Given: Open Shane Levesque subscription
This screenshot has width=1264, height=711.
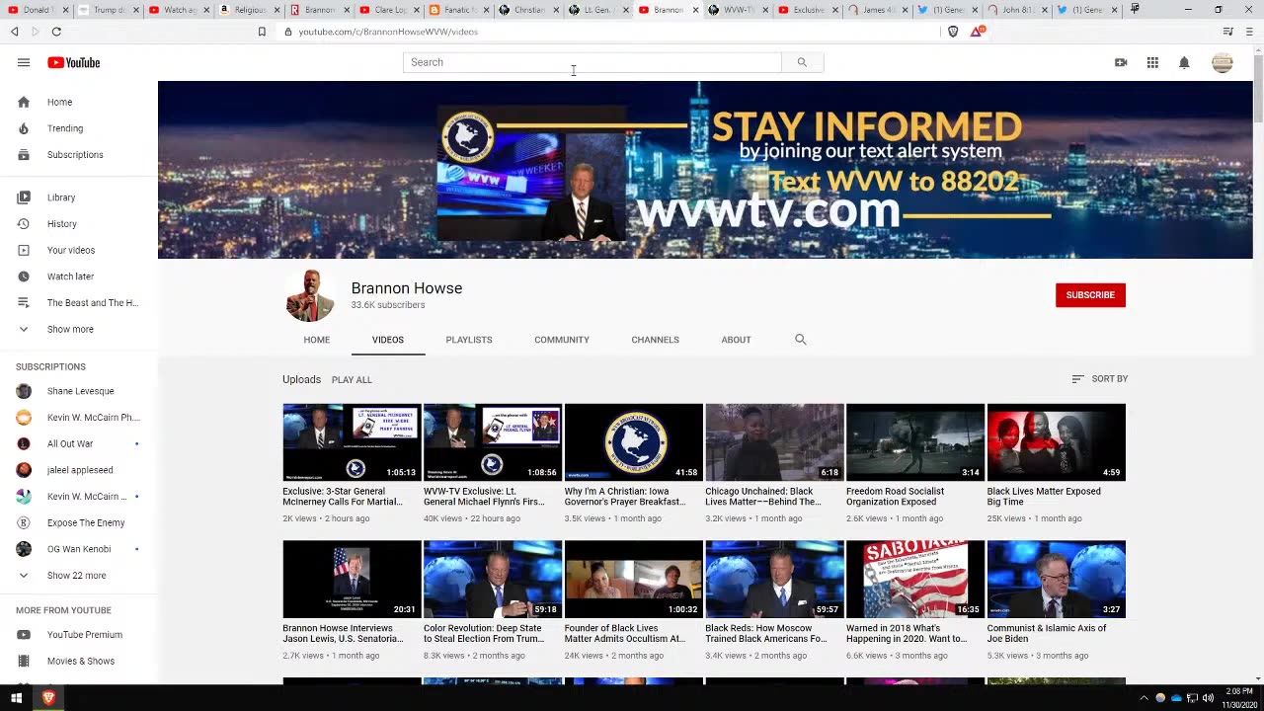Looking at the screenshot, I should pos(79,391).
